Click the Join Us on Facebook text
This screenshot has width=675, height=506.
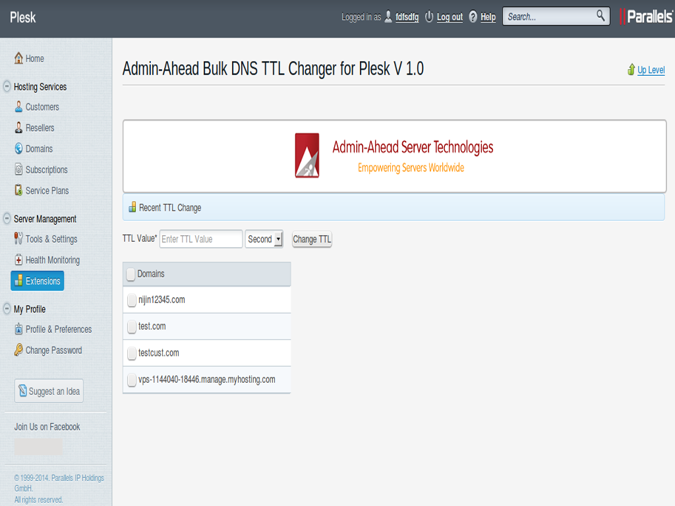[x=47, y=427]
